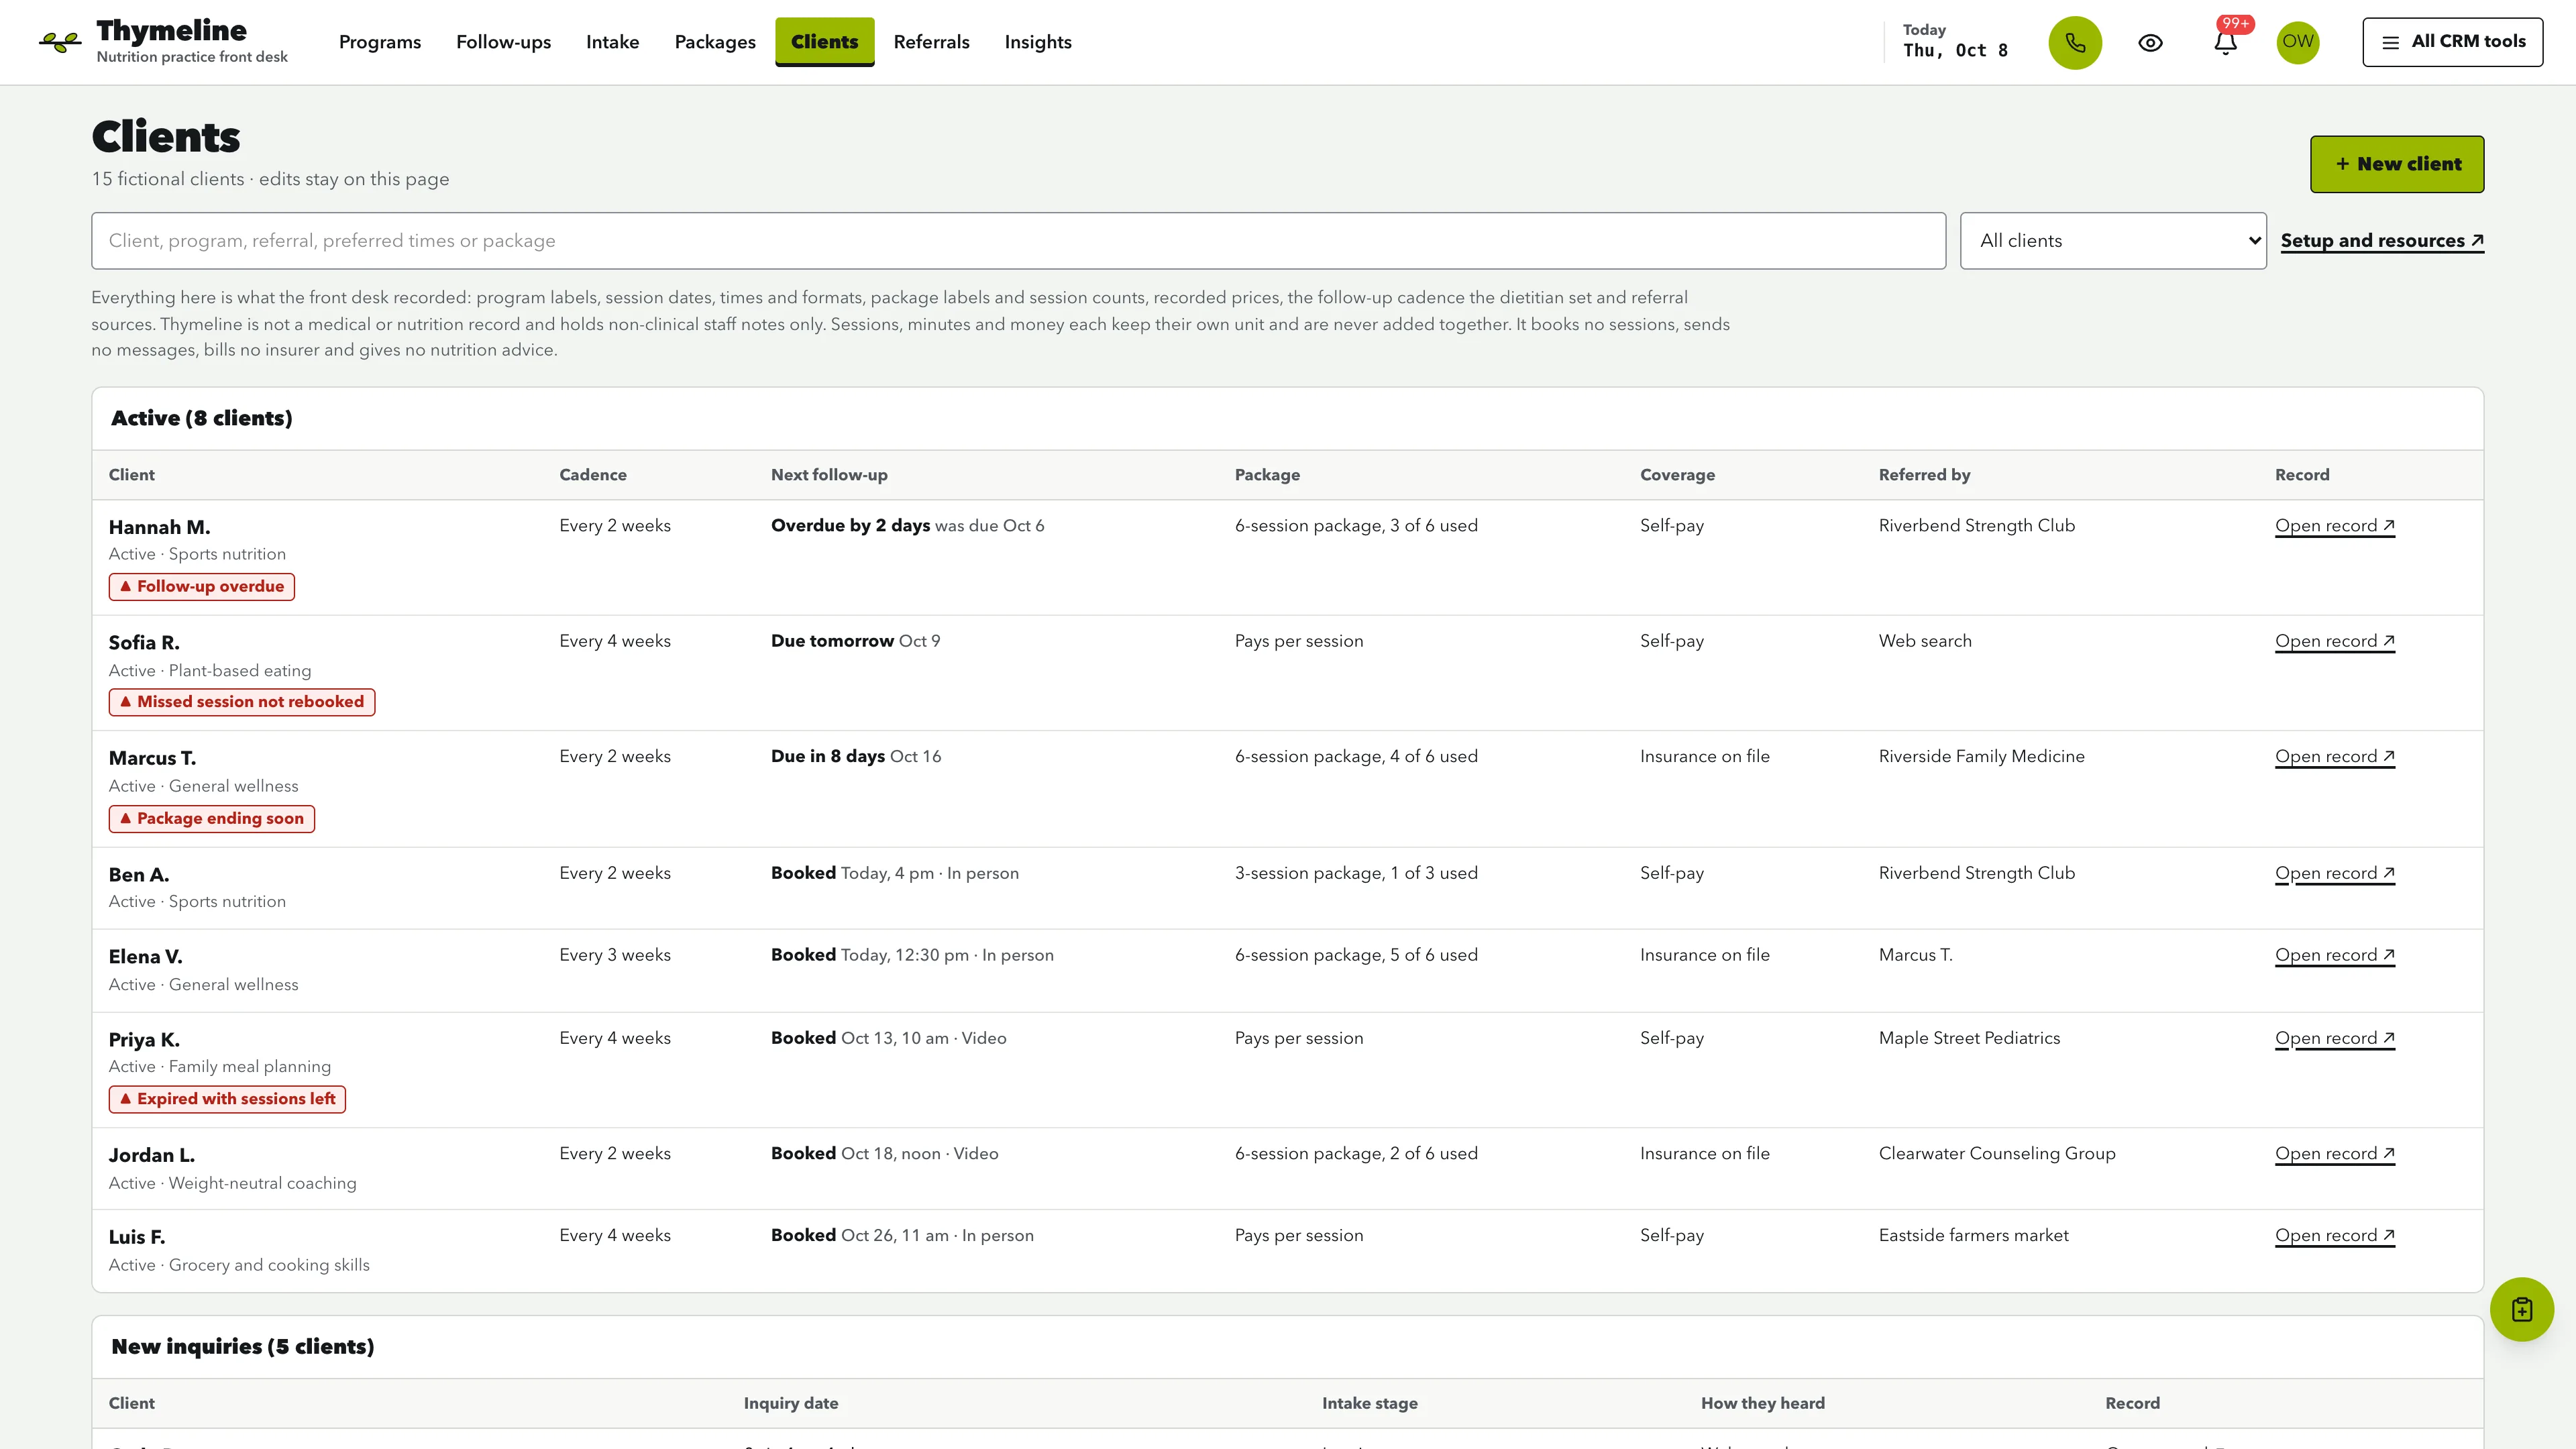Open the floating clipboard button

click(2521, 1309)
